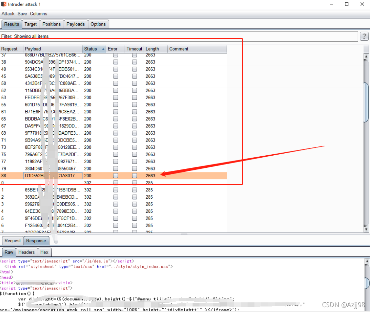Click the results table scroll down arrow
Viewport: 370px width, 312px height.
coord(366,229)
